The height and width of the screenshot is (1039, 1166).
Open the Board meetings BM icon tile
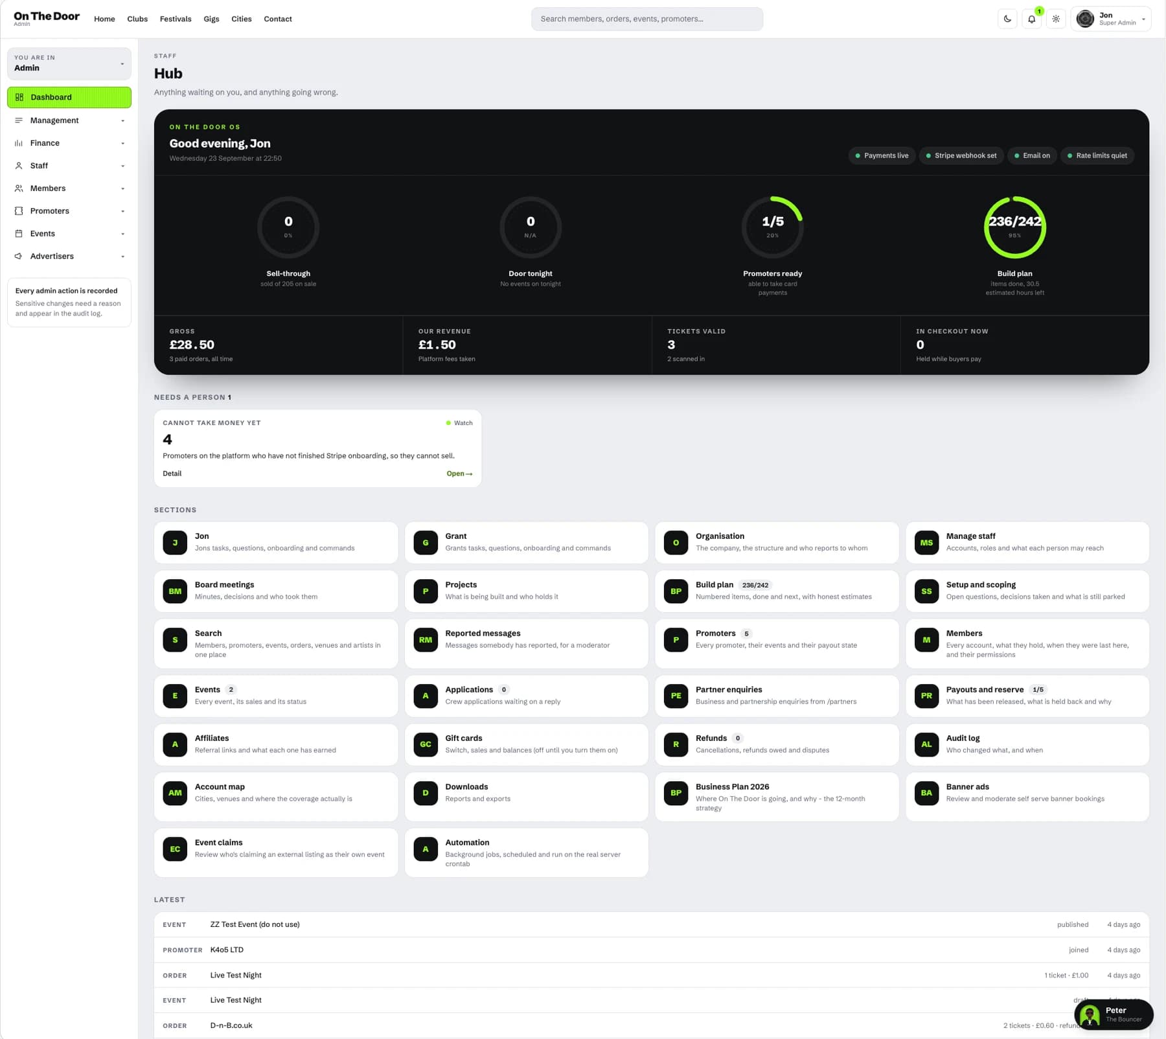click(x=175, y=591)
